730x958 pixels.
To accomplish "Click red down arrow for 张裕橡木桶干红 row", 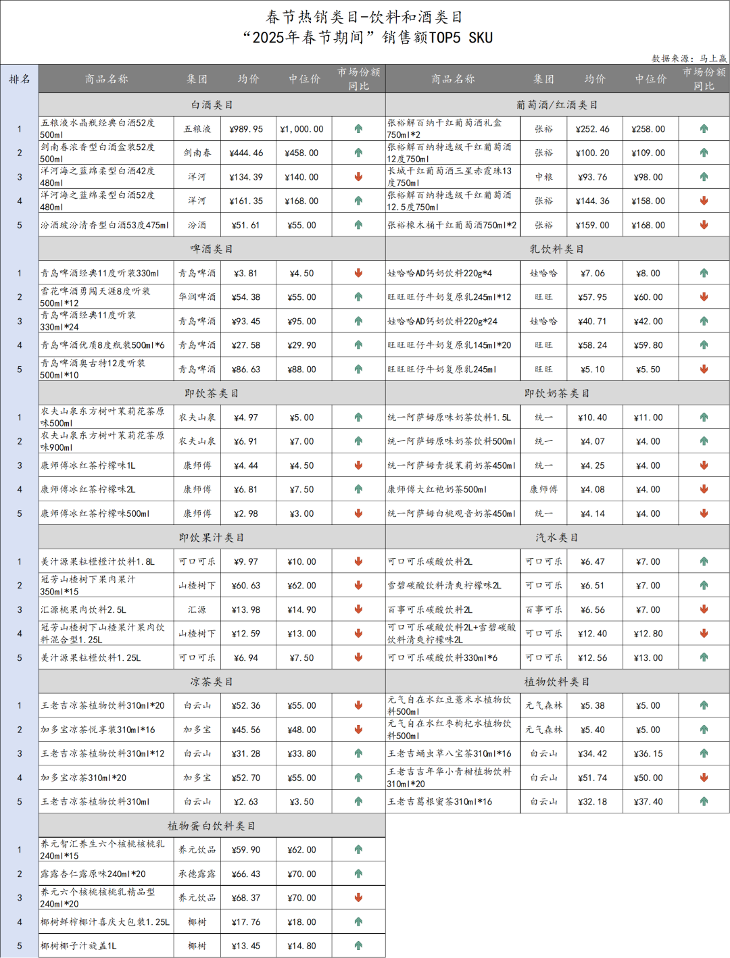I will pos(704,225).
